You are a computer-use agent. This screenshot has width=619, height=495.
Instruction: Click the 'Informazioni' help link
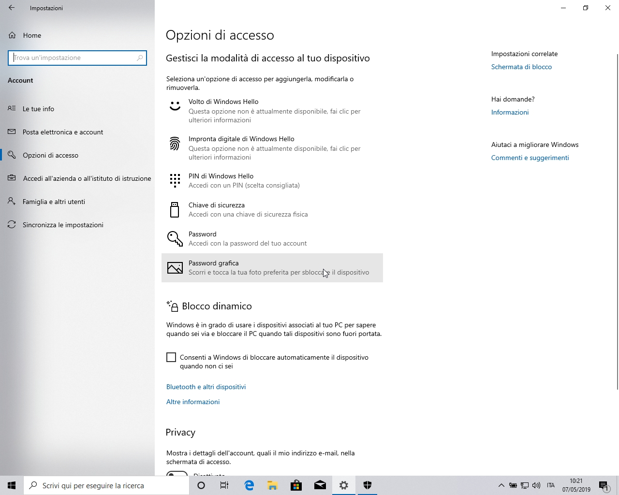pos(510,112)
